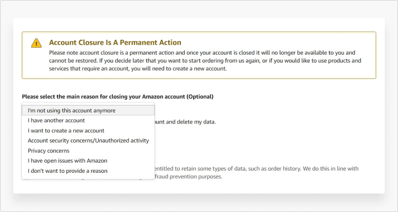Click the "Account Closure Is A Permanent Action" heading

point(115,42)
